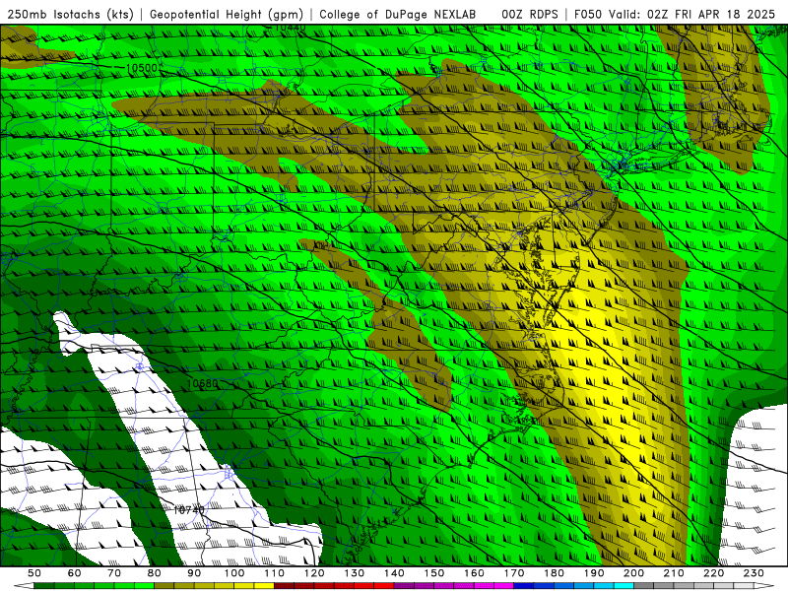Screen dimensions: 788x591
Task: Click the '250mb Isotachs (kts)' title text
Action: pyautogui.click(x=71, y=15)
